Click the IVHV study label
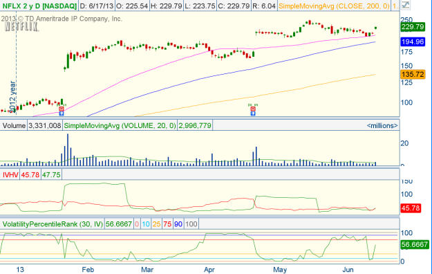Image resolution: width=432 pixels, height=274 pixels. 10,174
